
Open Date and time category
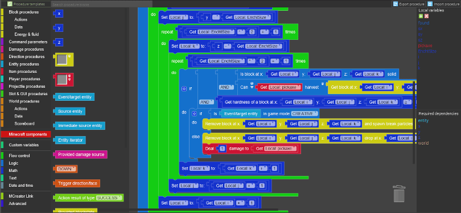[x=20, y=185]
